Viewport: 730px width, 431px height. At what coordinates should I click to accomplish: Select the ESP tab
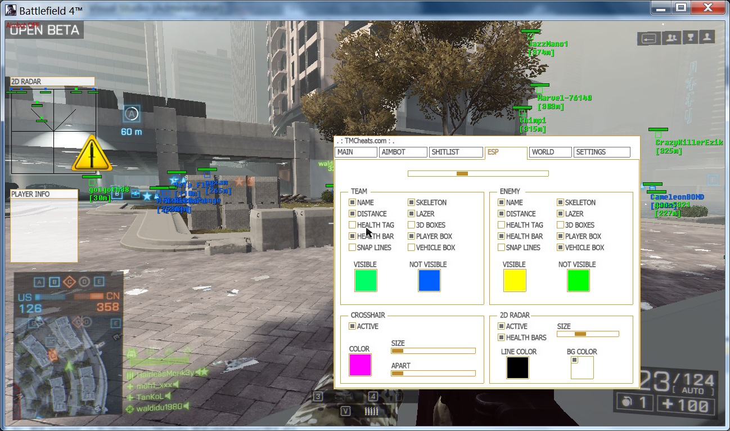[506, 152]
